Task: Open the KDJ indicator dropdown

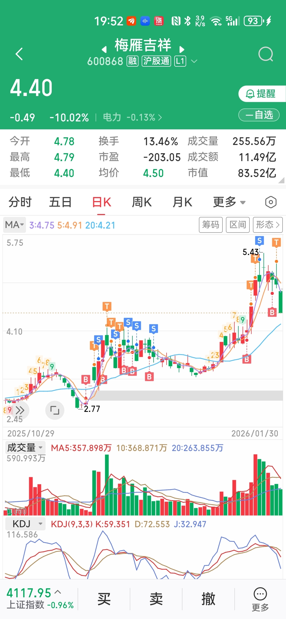Action: click(x=25, y=524)
